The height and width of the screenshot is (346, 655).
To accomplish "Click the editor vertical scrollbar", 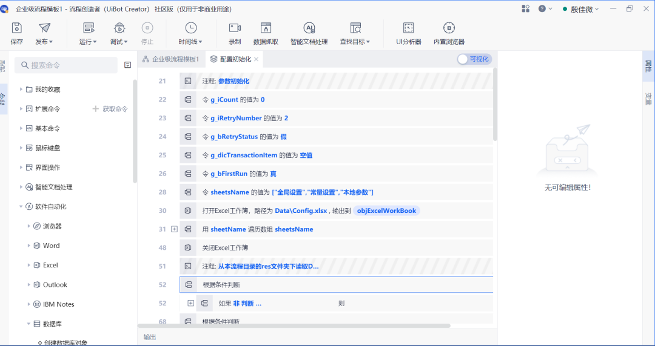I will [495, 104].
